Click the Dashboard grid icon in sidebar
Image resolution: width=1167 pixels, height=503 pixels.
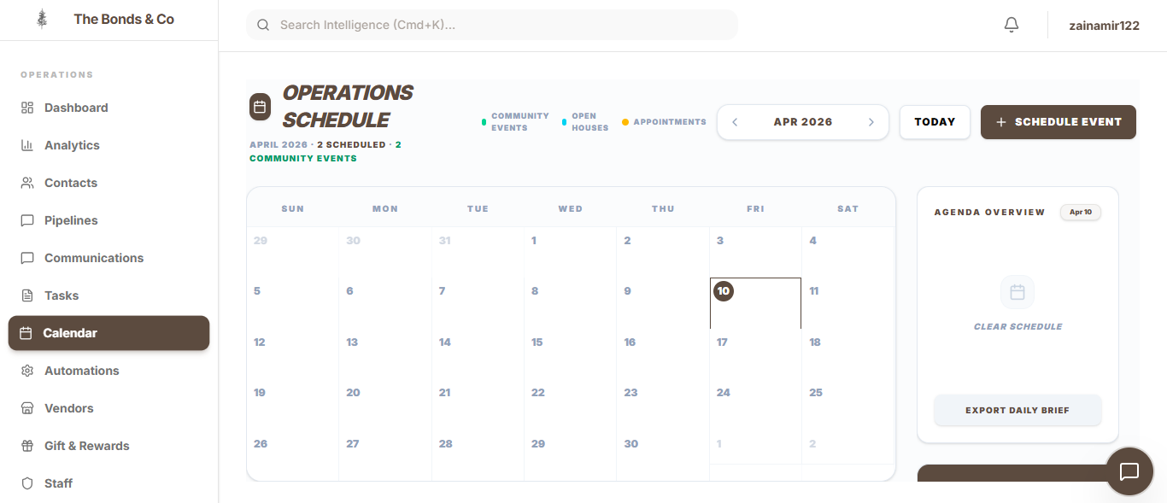click(27, 108)
